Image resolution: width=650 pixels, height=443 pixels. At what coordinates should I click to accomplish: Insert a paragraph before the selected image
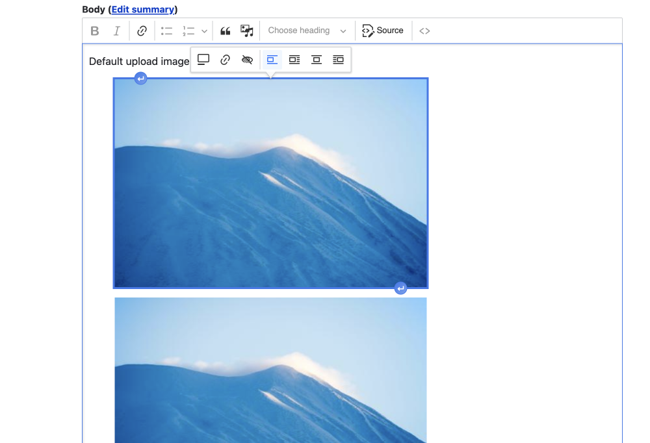pos(141,79)
